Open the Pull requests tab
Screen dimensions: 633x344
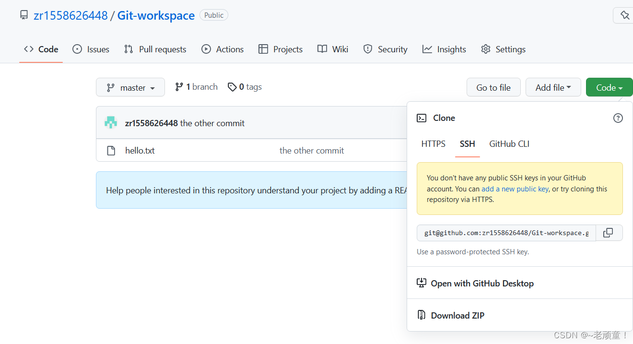155,49
